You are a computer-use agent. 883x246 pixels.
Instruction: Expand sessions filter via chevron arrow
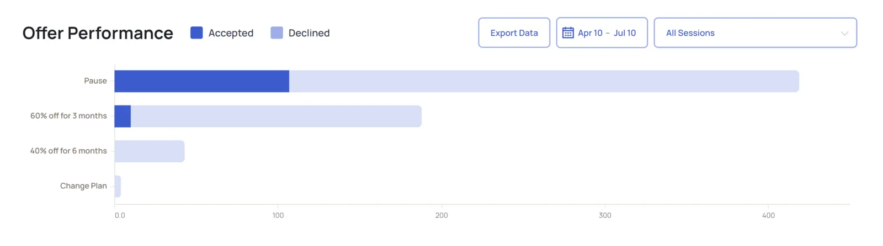click(844, 34)
